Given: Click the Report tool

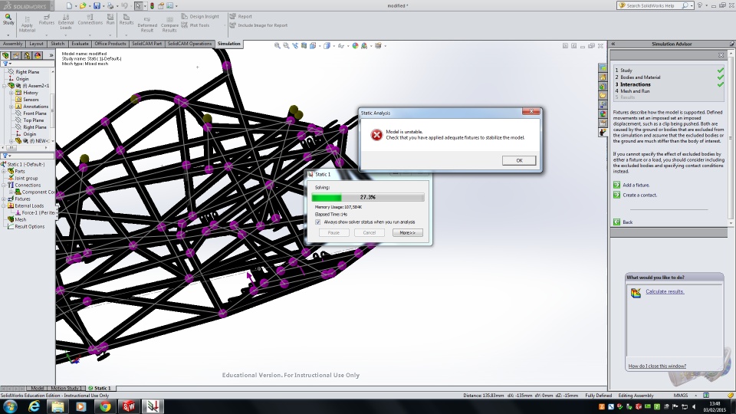Looking at the screenshot, I should [x=241, y=16].
